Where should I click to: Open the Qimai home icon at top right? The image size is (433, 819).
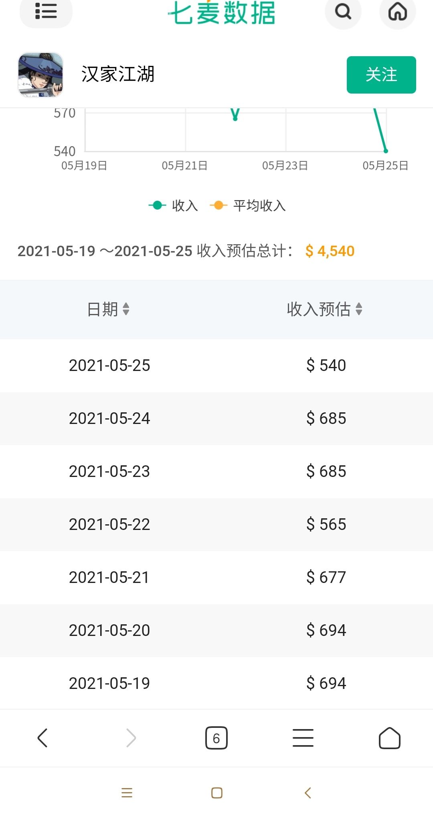point(398,12)
